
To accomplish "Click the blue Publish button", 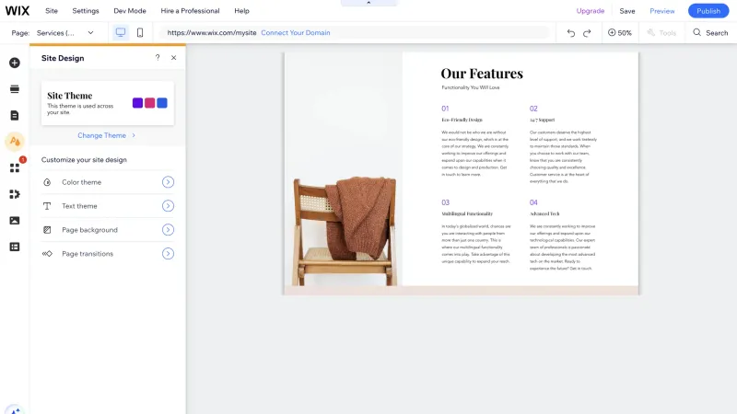I will [708, 11].
